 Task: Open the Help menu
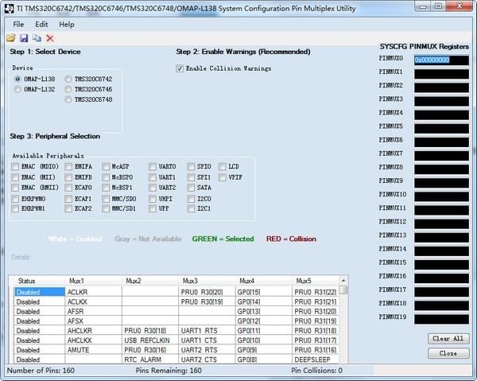(x=67, y=24)
